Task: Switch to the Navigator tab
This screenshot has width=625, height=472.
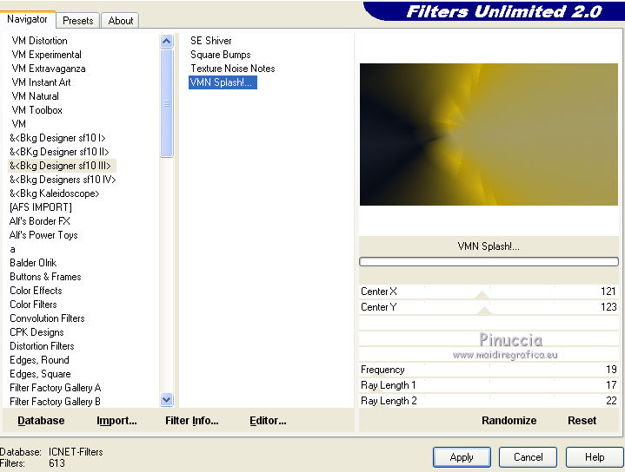Action: [x=28, y=19]
